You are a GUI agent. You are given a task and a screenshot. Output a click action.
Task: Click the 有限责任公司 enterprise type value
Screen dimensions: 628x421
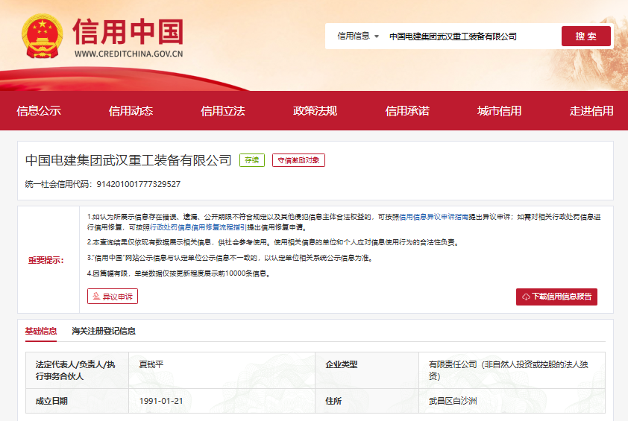click(x=508, y=370)
